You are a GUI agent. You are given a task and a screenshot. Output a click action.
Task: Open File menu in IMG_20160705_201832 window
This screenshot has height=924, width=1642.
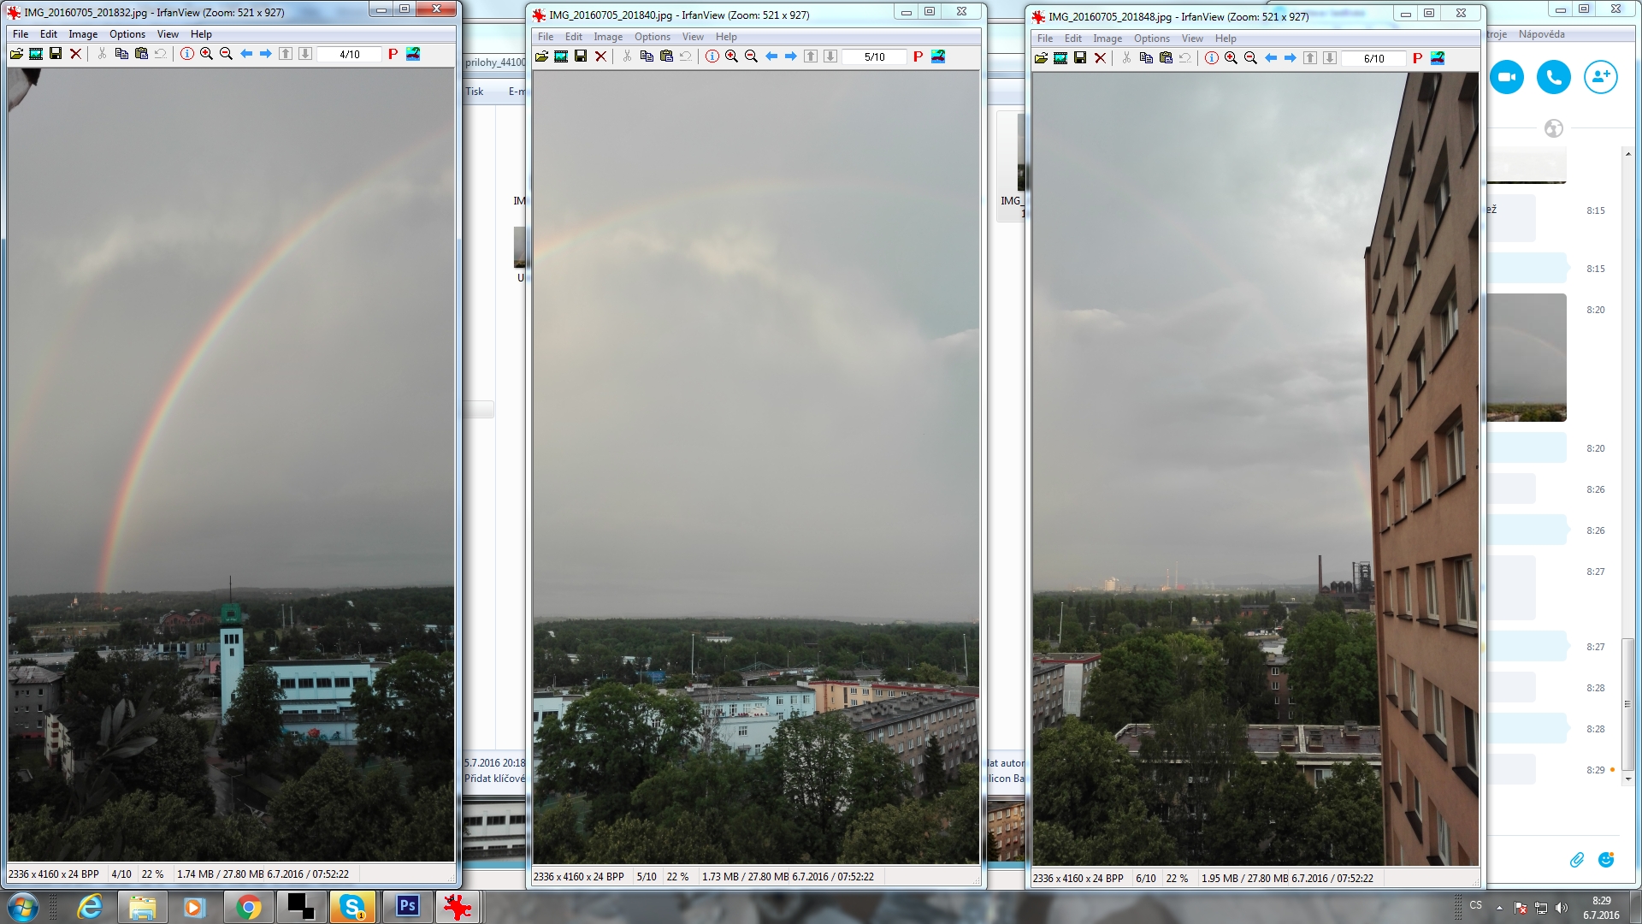(21, 34)
